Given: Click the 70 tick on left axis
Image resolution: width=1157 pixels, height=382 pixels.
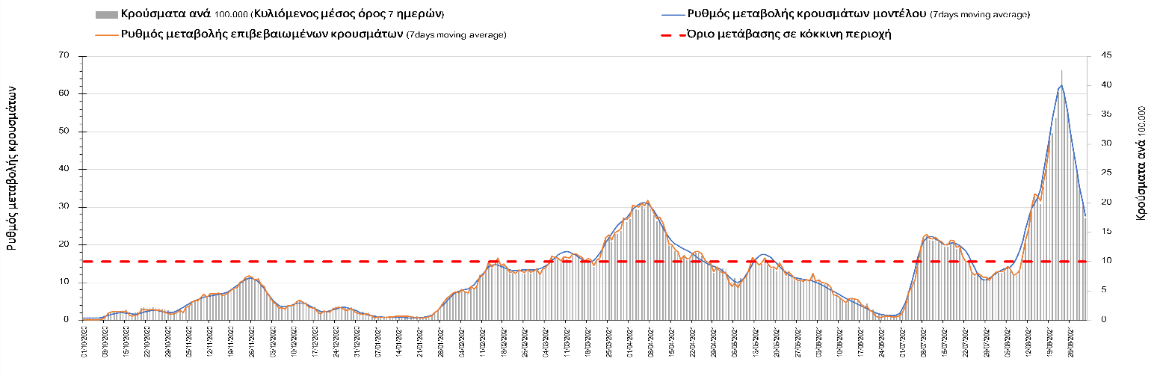Looking at the screenshot, I should [63, 56].
